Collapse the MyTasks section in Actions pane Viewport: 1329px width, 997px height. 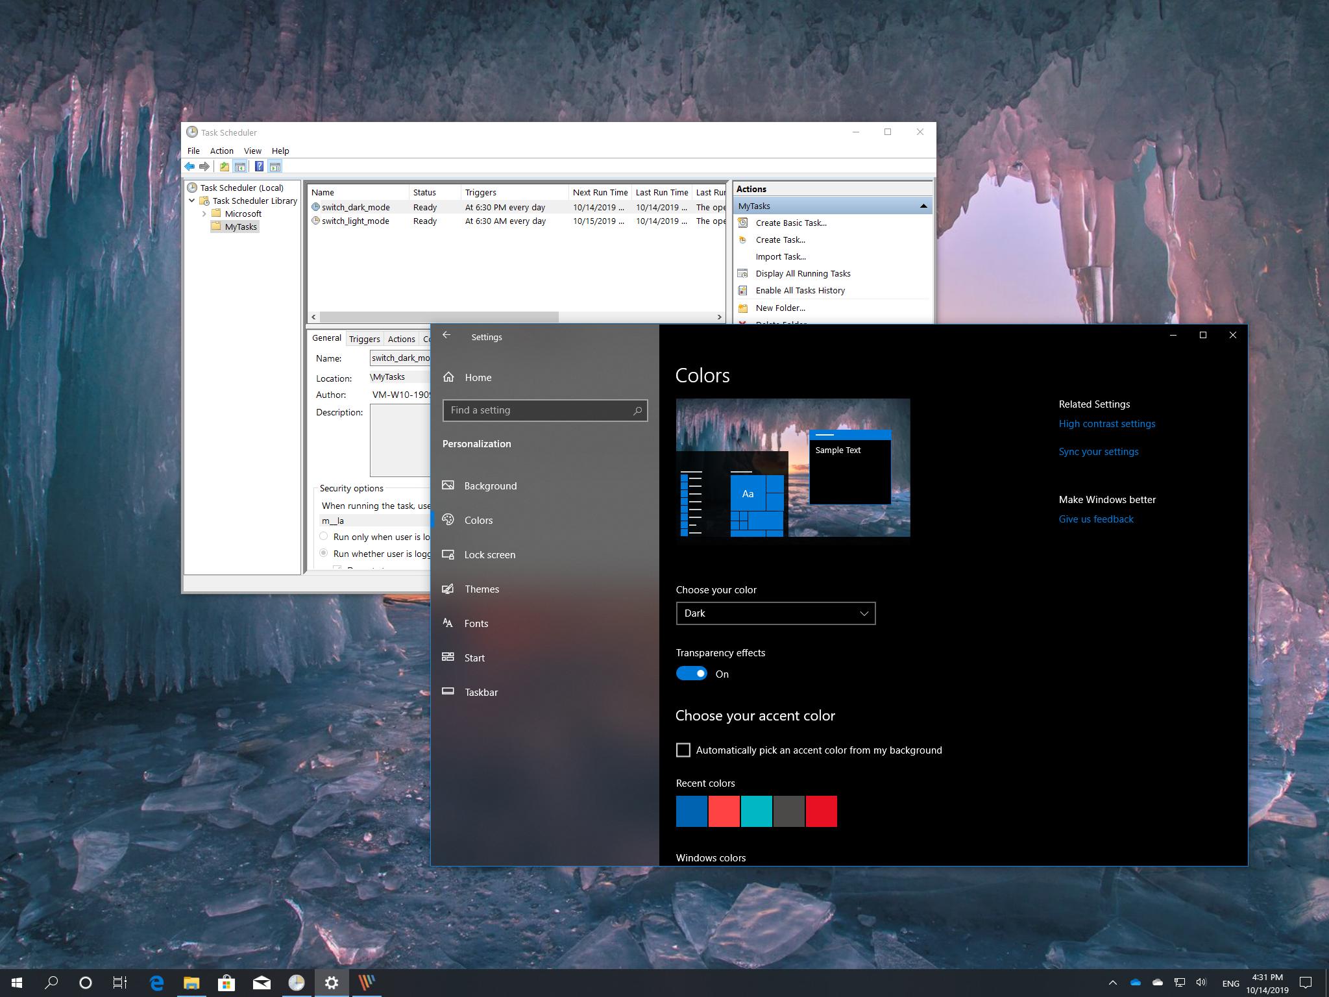pyautogui.click(x=923, y=206)
